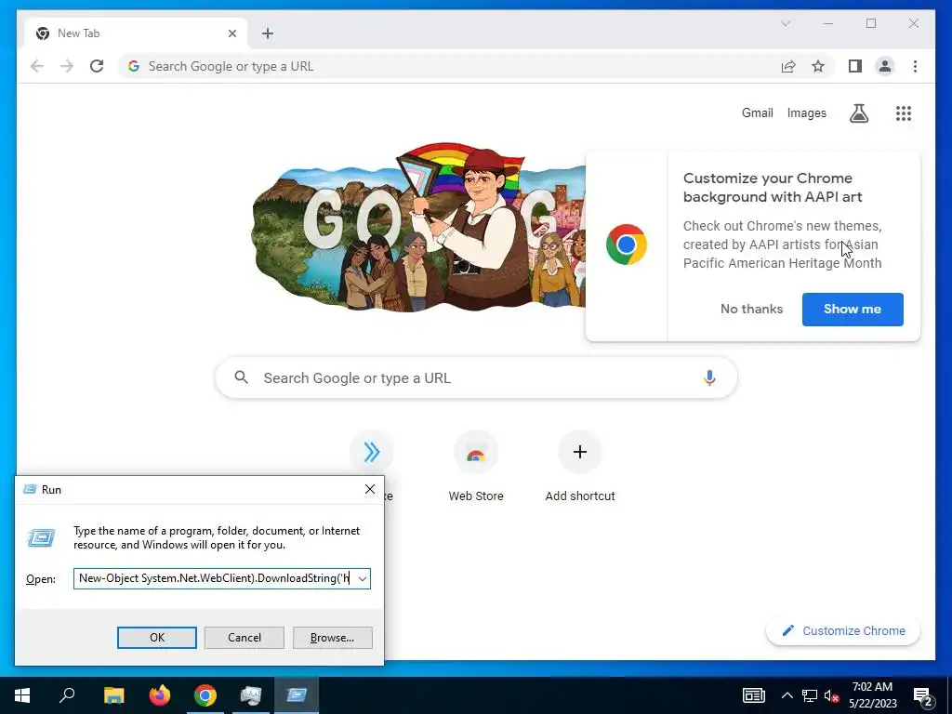The width and height of the screenshot is (952, 714).
Task: Click the Show me button
Action: pyautogui.click(x=853, y=309)
